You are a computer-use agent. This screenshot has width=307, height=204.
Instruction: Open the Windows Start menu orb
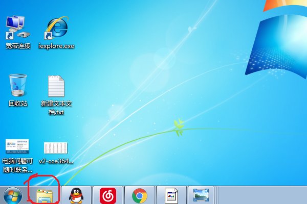[12, 195]
